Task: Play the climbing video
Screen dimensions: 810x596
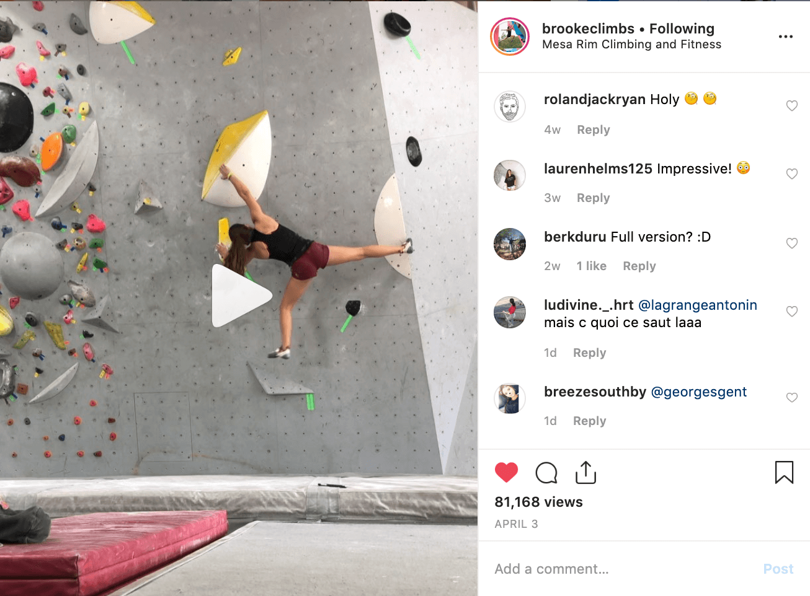Action: coord(241,296)
